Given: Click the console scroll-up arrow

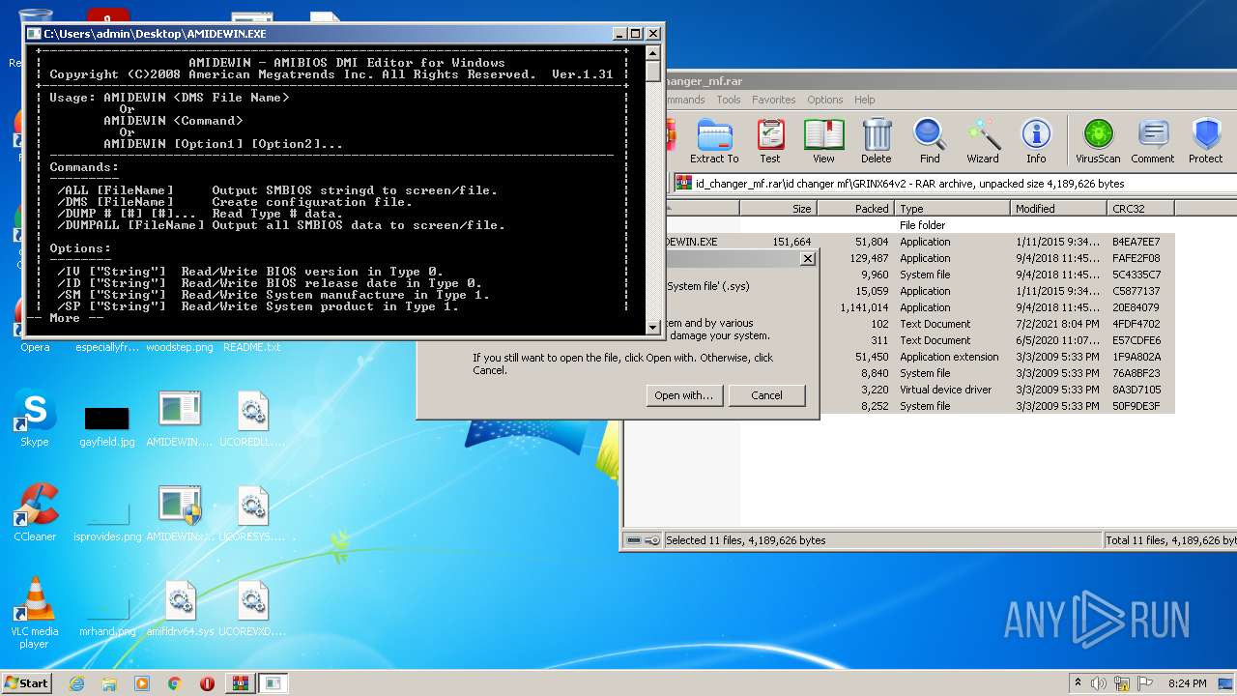Looking at the screenshot, I should [x=653, y=53].
